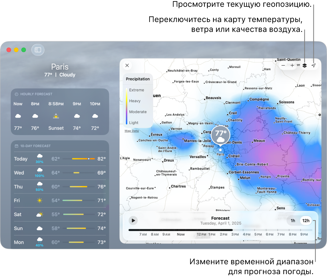327x277 pixels.
Task: Zoom out of the map
Action: pos(283,66)
